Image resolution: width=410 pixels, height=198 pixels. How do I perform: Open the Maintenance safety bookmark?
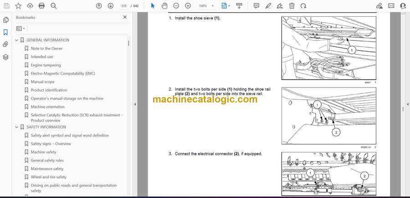[x=47, y=169]
